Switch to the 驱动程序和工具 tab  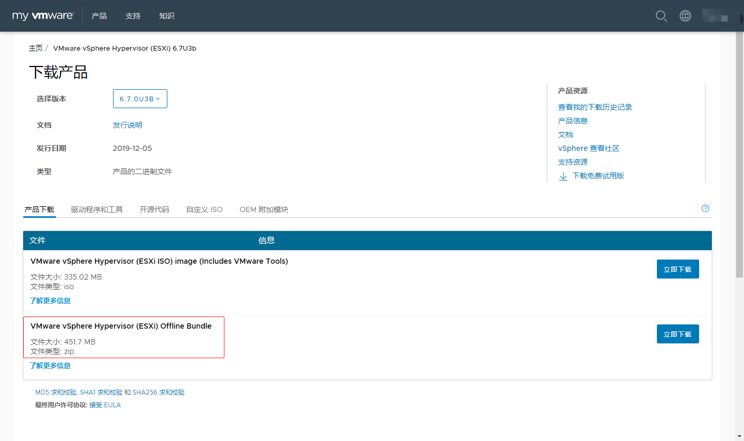coord(97,209)
